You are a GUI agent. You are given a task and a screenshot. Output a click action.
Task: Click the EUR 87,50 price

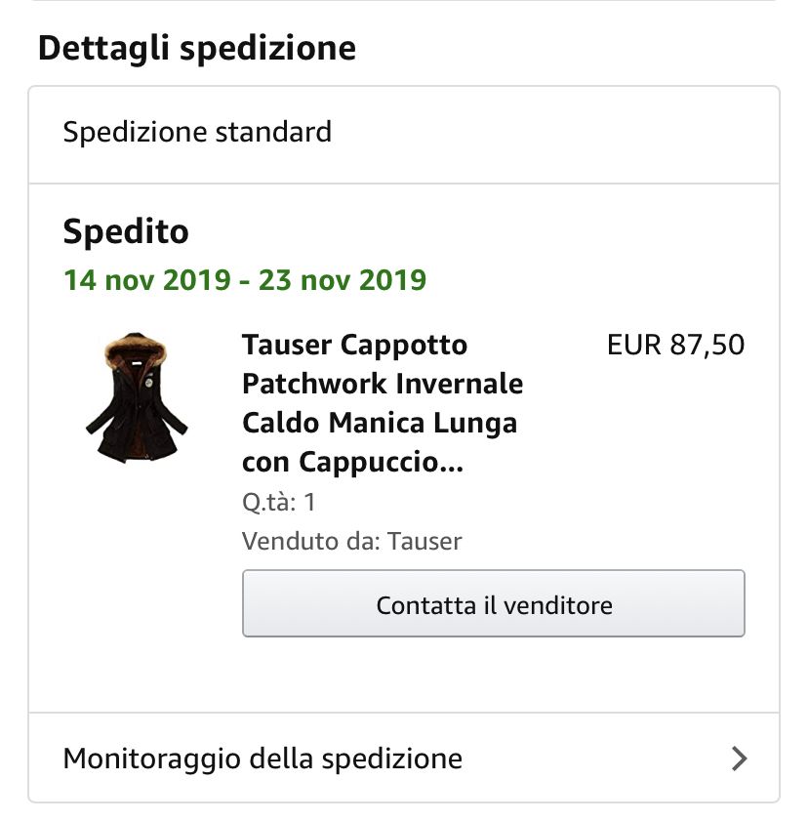pos(675,345)
